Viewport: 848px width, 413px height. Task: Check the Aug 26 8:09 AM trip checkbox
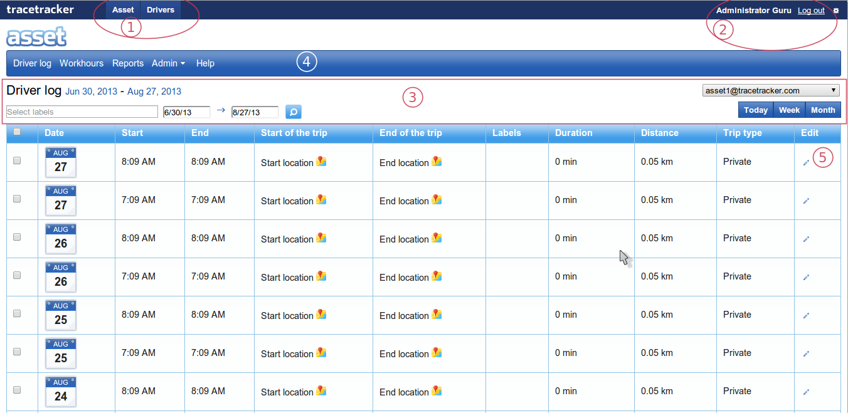[x=17, y=237]
